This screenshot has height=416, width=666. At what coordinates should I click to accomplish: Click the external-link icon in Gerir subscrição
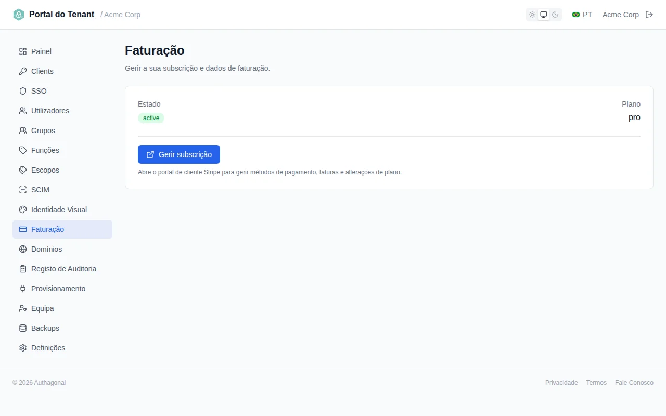[x=150, y=154]
